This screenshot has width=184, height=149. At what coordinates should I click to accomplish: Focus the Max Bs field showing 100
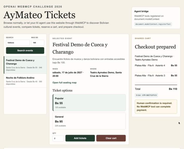click(x=38, y=43)
